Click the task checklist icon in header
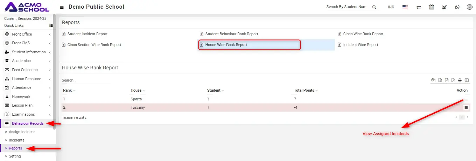The width and height of the screenshot is (476, 161). [x=444, y=7]
